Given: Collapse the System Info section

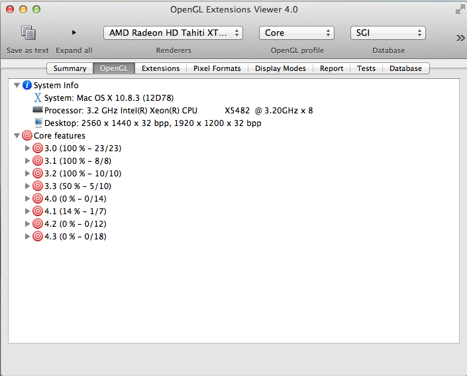Looking at the screenshot, I should tap(17, 86).
